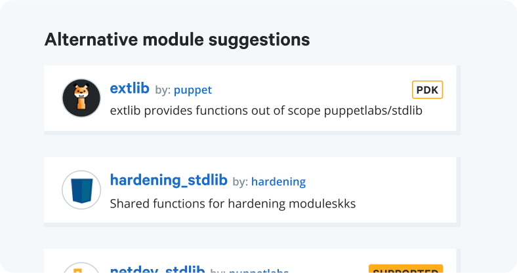Go to the hardening author page
Image resolution: width=517 pixels, height=273 pixels.
point(278,181)
